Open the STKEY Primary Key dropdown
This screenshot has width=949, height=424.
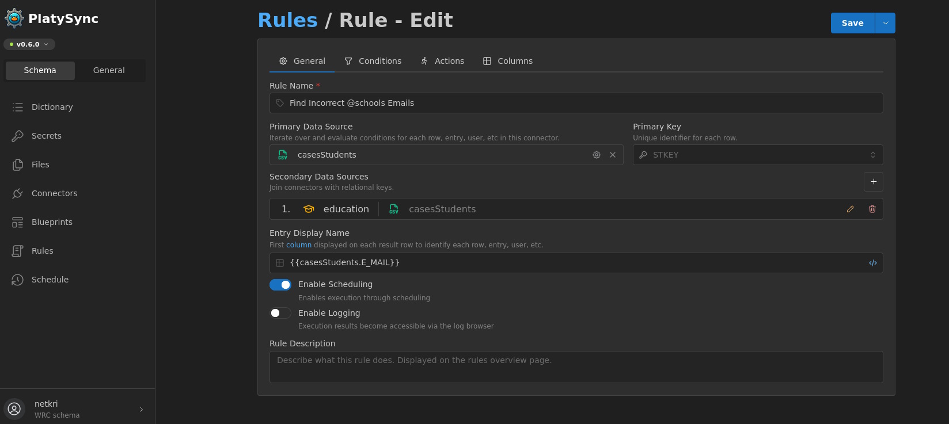758,155
